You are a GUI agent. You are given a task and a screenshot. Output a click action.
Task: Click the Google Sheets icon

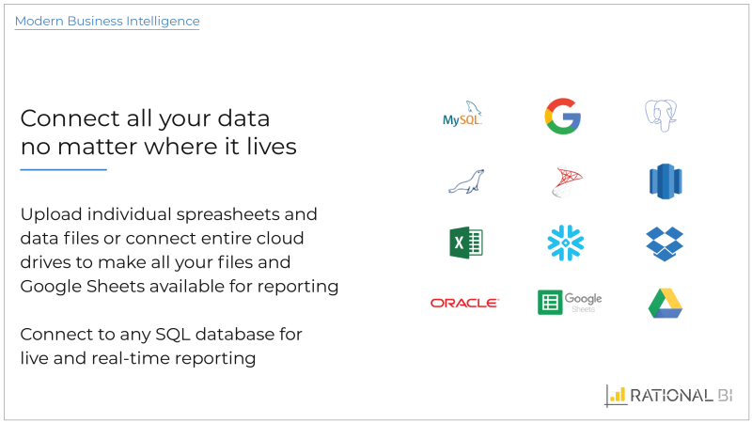point(550,303)
